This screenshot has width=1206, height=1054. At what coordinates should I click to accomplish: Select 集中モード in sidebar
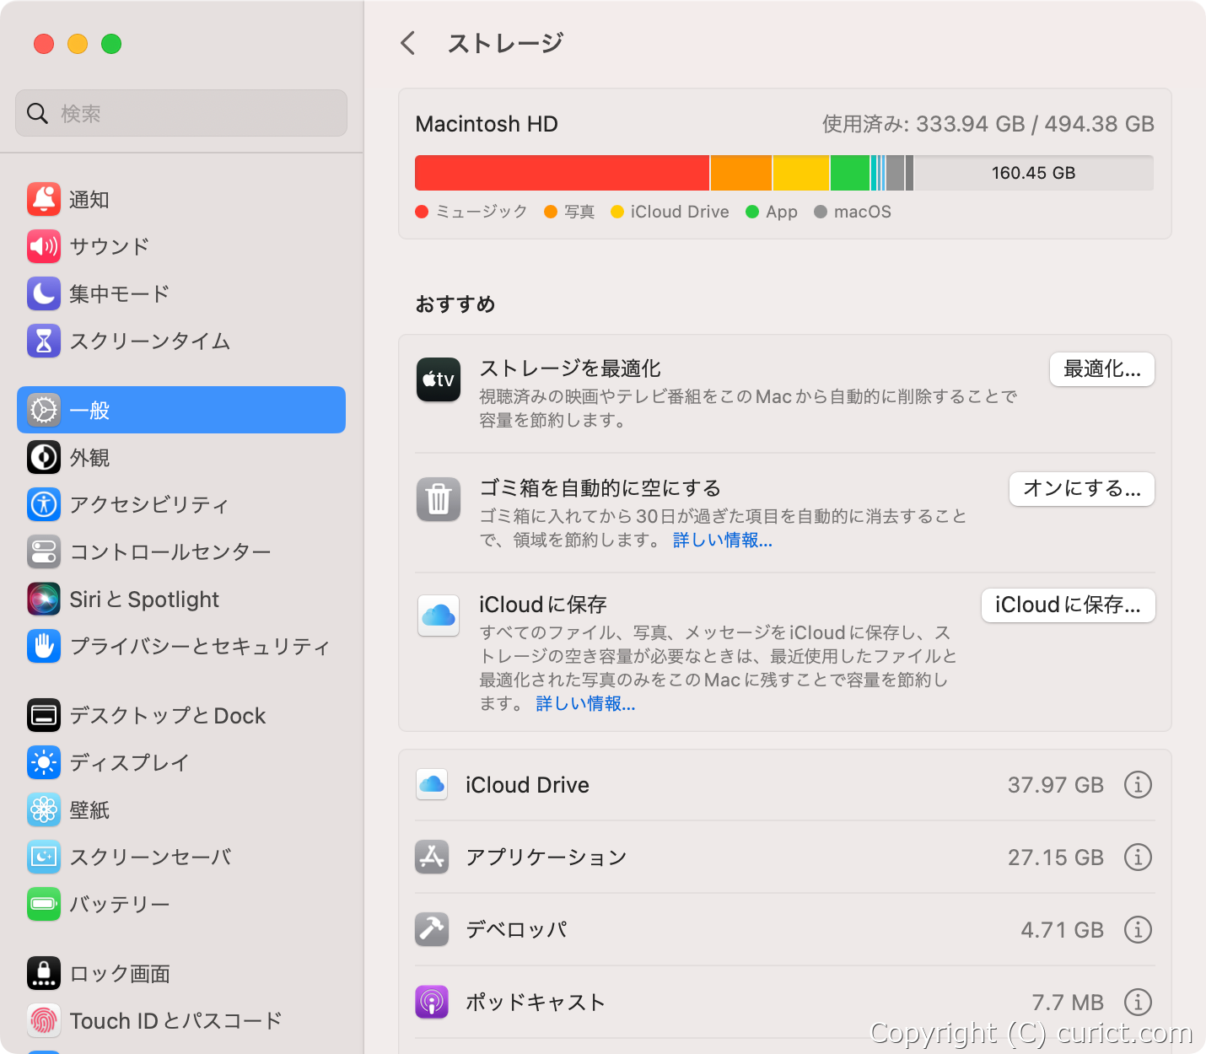[x=181, y=293]
